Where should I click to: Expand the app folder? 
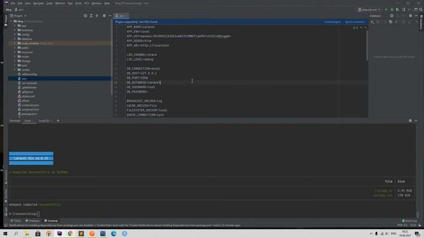point(15,26)
